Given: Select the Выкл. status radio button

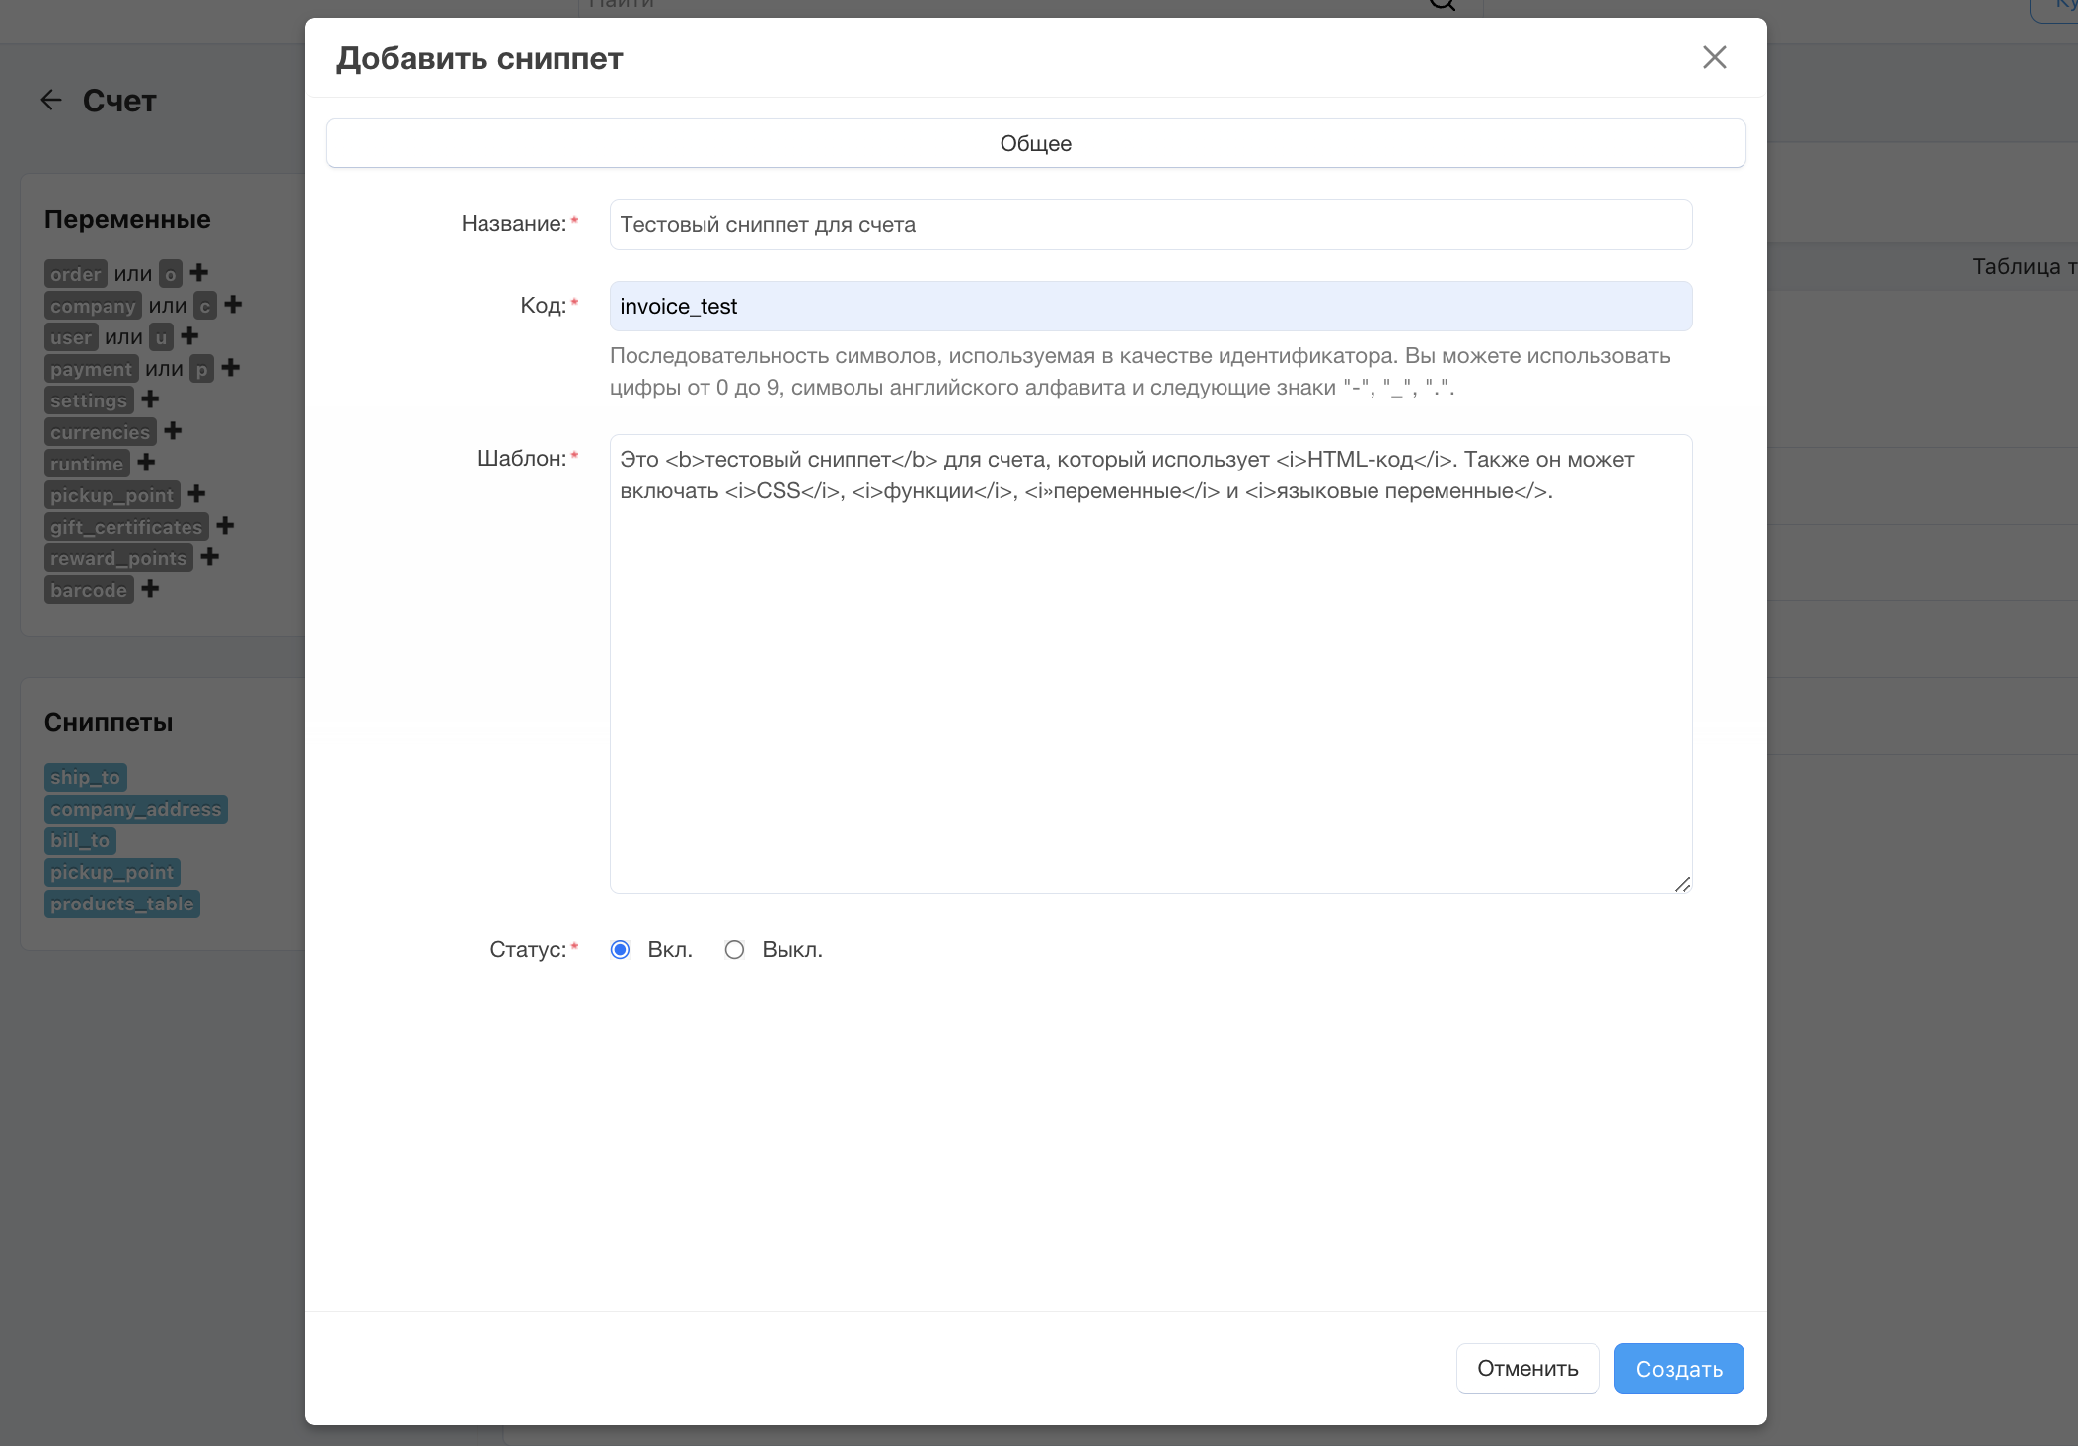Looking at the screenshot, I should tap(734, 949).
